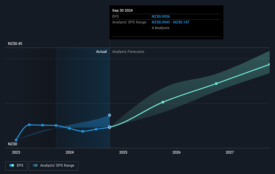Click the NZ$0.45 y-axis label
This screenshot has width=275, height=174.
click(x=15, y=43)
